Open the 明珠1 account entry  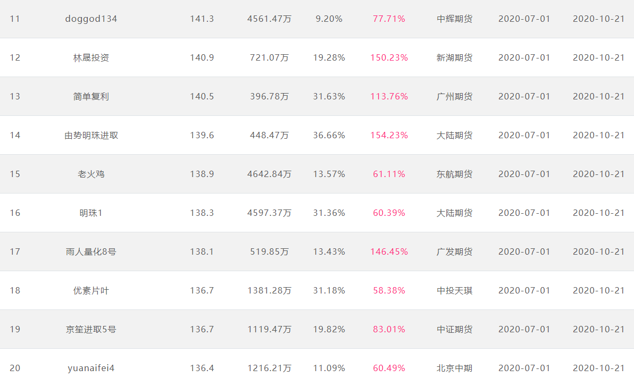click(x=91, y=213)
